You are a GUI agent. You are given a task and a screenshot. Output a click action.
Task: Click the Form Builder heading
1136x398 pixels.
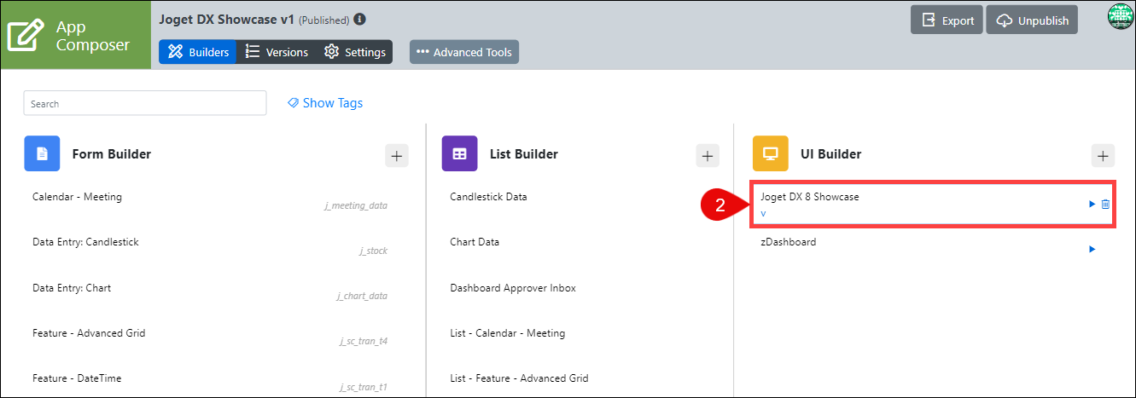point(112,154)
